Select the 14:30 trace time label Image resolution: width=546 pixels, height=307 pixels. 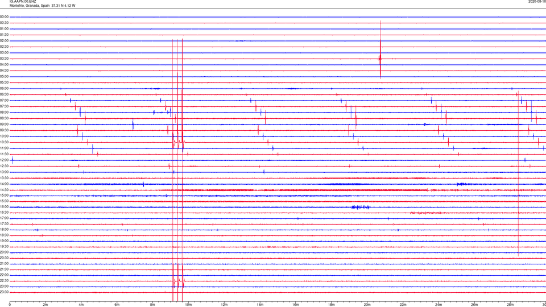coord(4,190)
